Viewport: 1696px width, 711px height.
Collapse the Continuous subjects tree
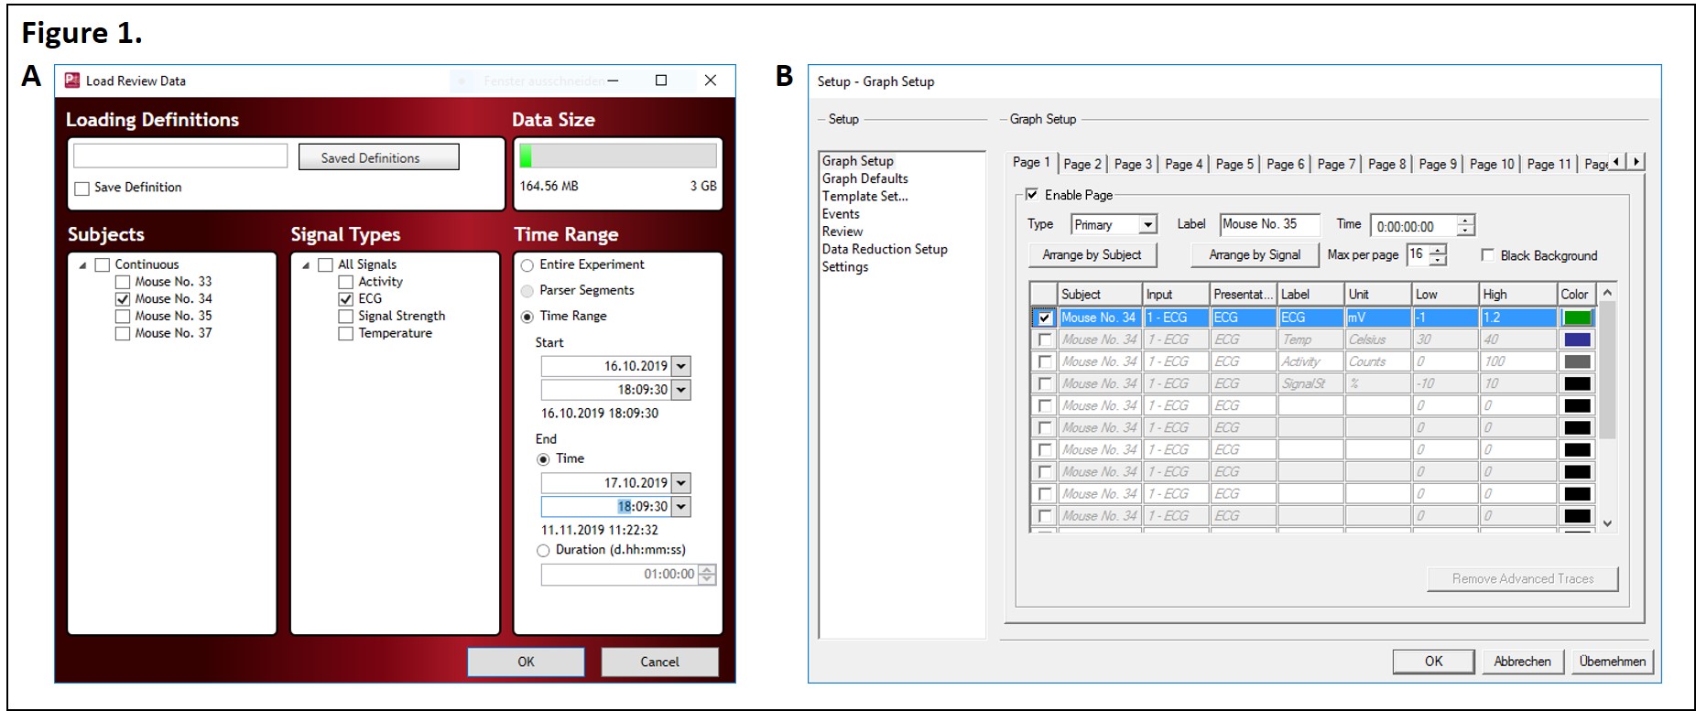pos(83,265)
